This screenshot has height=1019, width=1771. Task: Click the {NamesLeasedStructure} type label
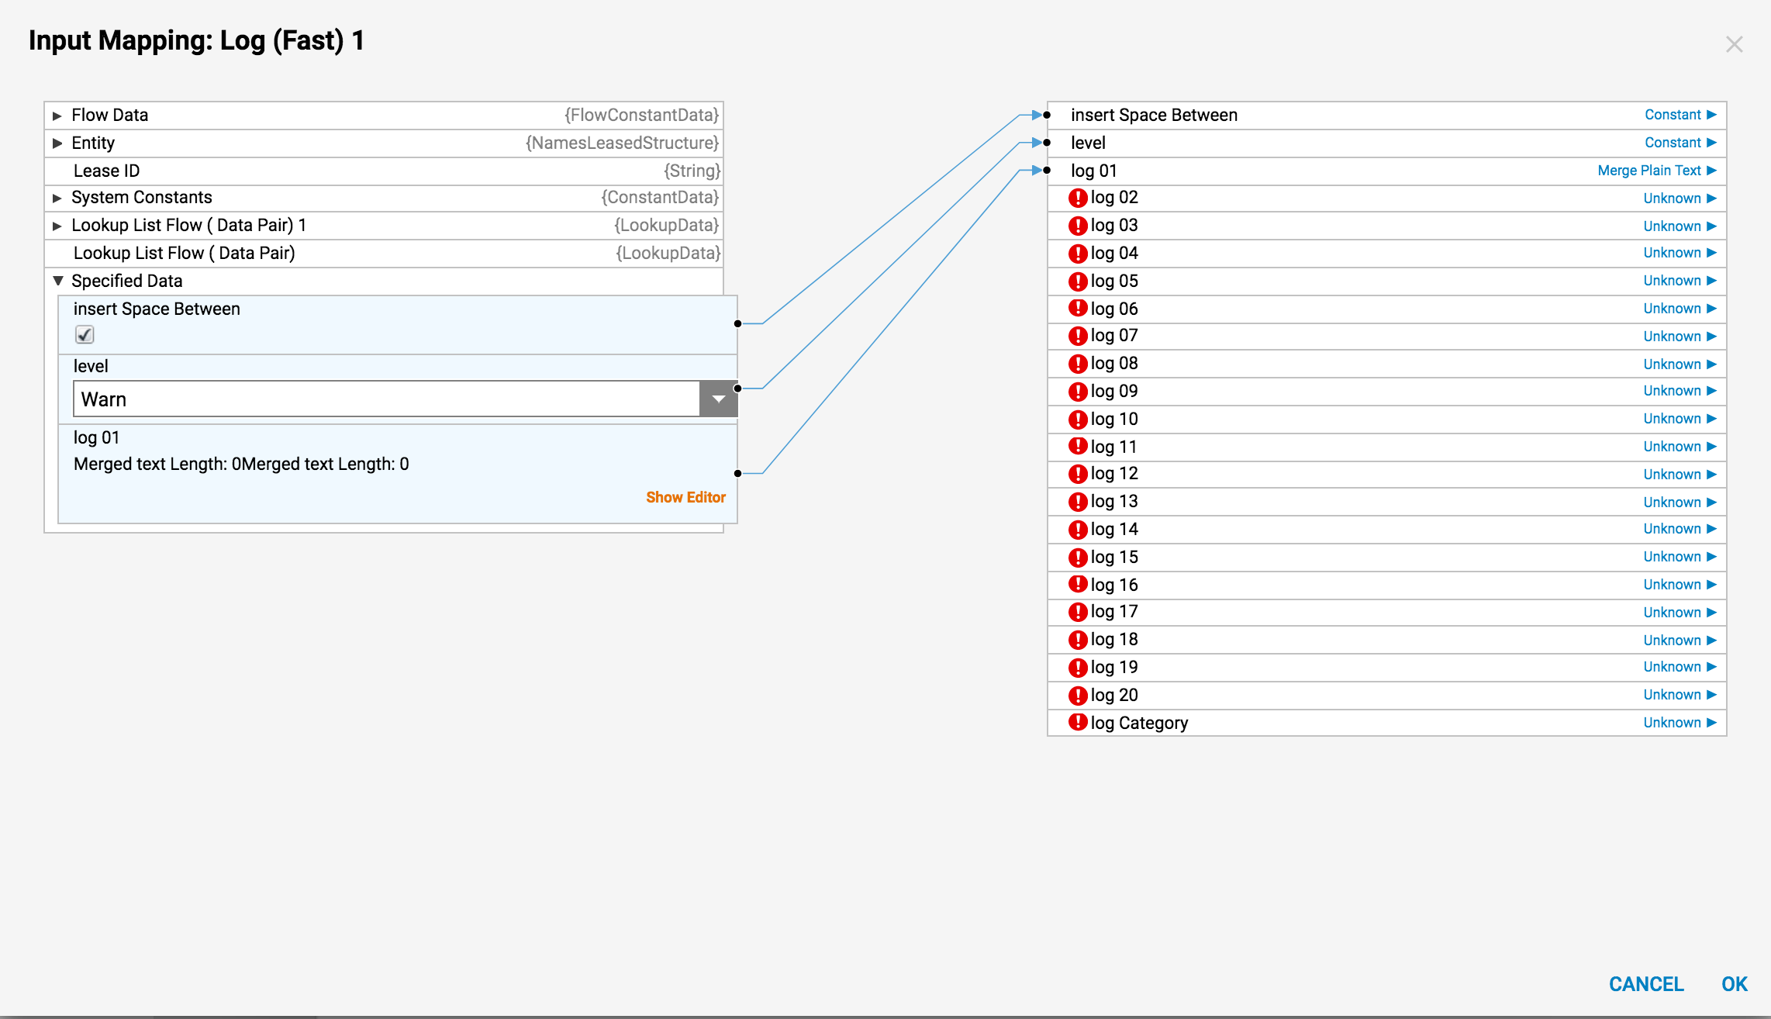click(622, 143)
